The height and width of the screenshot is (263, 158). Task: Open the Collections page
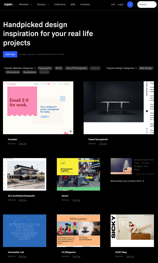[60, 5]
